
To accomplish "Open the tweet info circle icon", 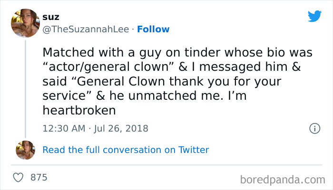I will pos(314,128).
